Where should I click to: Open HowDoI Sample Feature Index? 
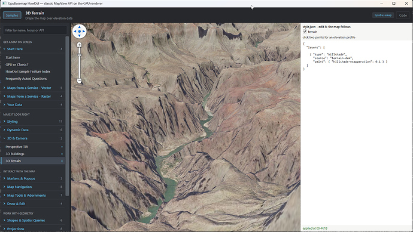click(33, 72)
